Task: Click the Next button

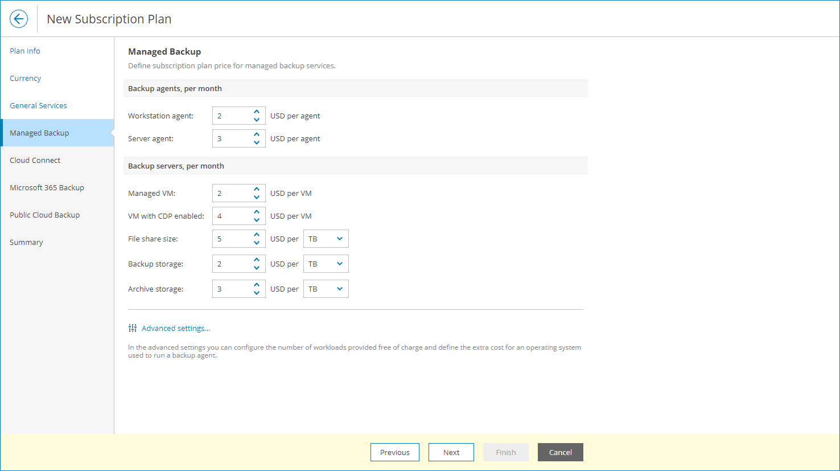Action: pyautogui.click(x=451, y=452)
